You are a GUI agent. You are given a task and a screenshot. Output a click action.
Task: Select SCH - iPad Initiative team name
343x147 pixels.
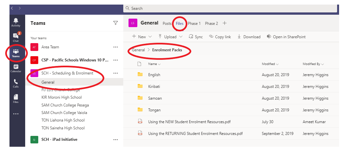[x=59, y=139]
